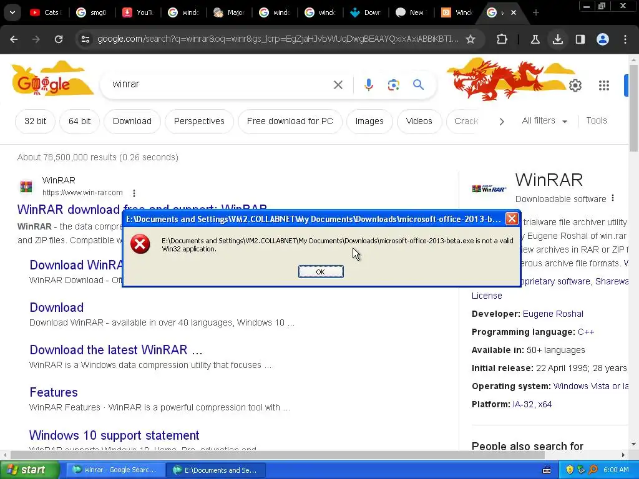Switch to winrar Google Search taskbar item
The width and height of the screenshot is (639, 479).
(x=115, y=470)
